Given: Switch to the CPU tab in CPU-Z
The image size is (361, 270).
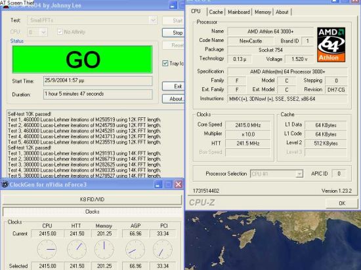Looking at the screenshot, I should pos(196,11).
